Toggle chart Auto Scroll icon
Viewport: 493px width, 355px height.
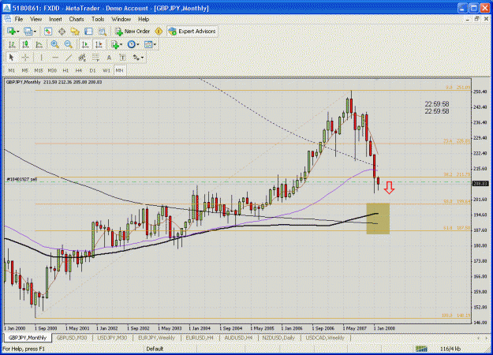coord(85,44)
